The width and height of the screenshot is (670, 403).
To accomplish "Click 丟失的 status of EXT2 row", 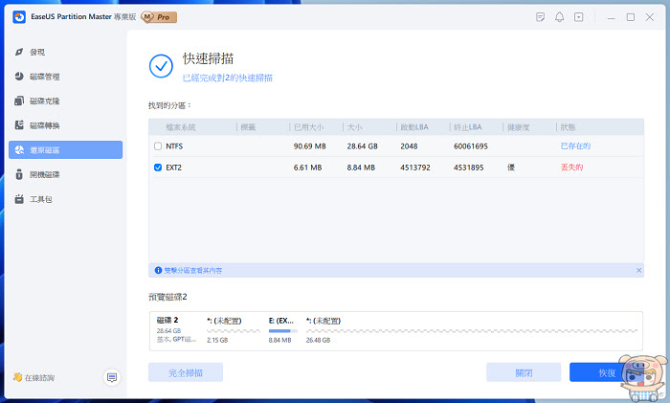I will (x=571, y=168).
